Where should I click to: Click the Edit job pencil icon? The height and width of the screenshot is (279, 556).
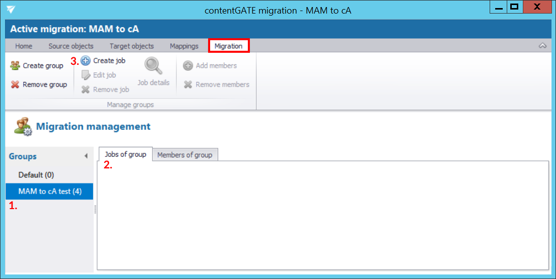click(x=85, y=75)
